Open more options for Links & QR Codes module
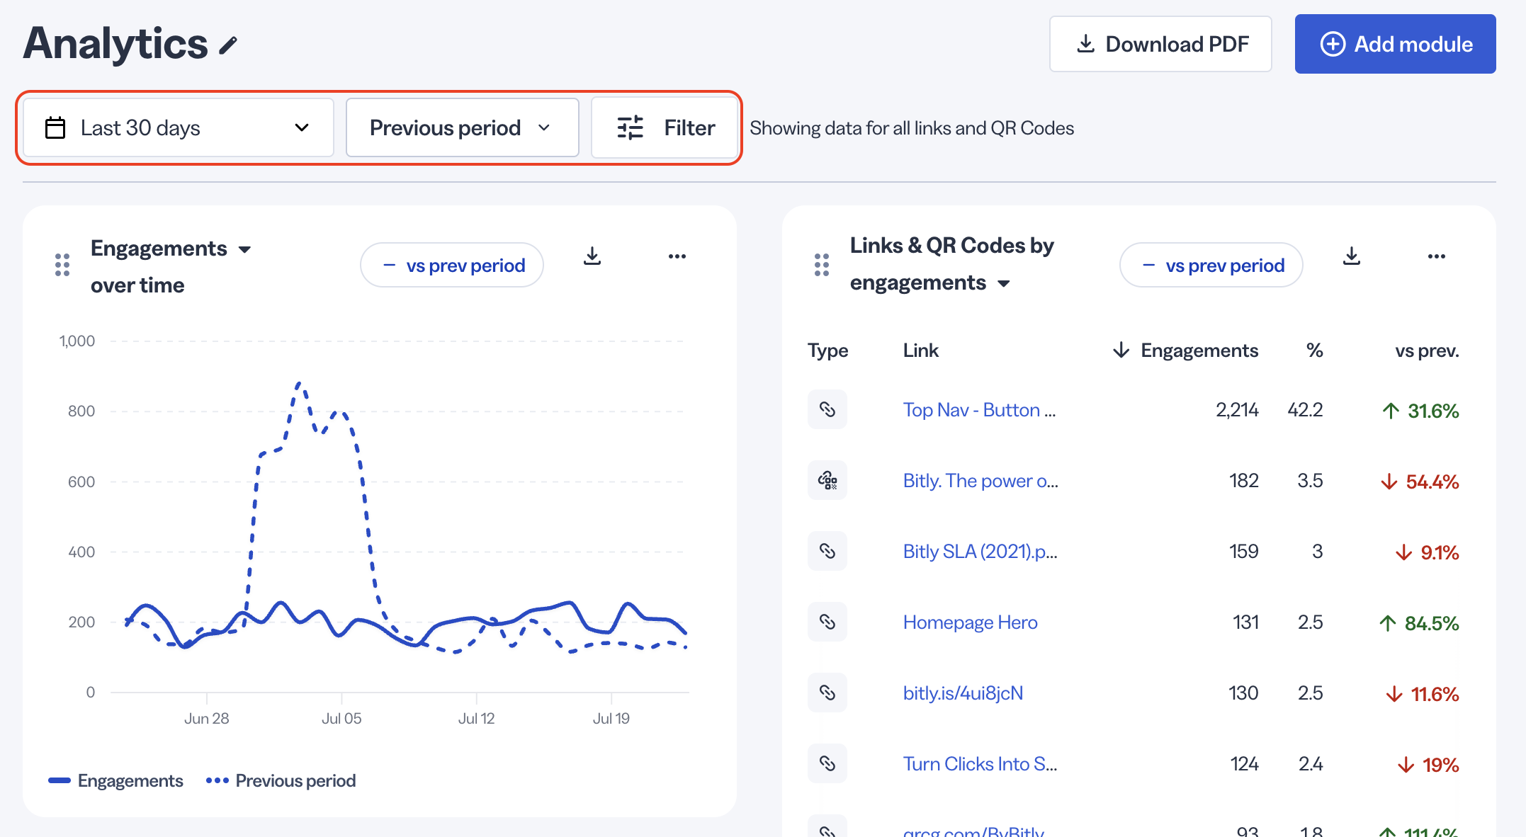1526x837 pixels. point(1437,256)
